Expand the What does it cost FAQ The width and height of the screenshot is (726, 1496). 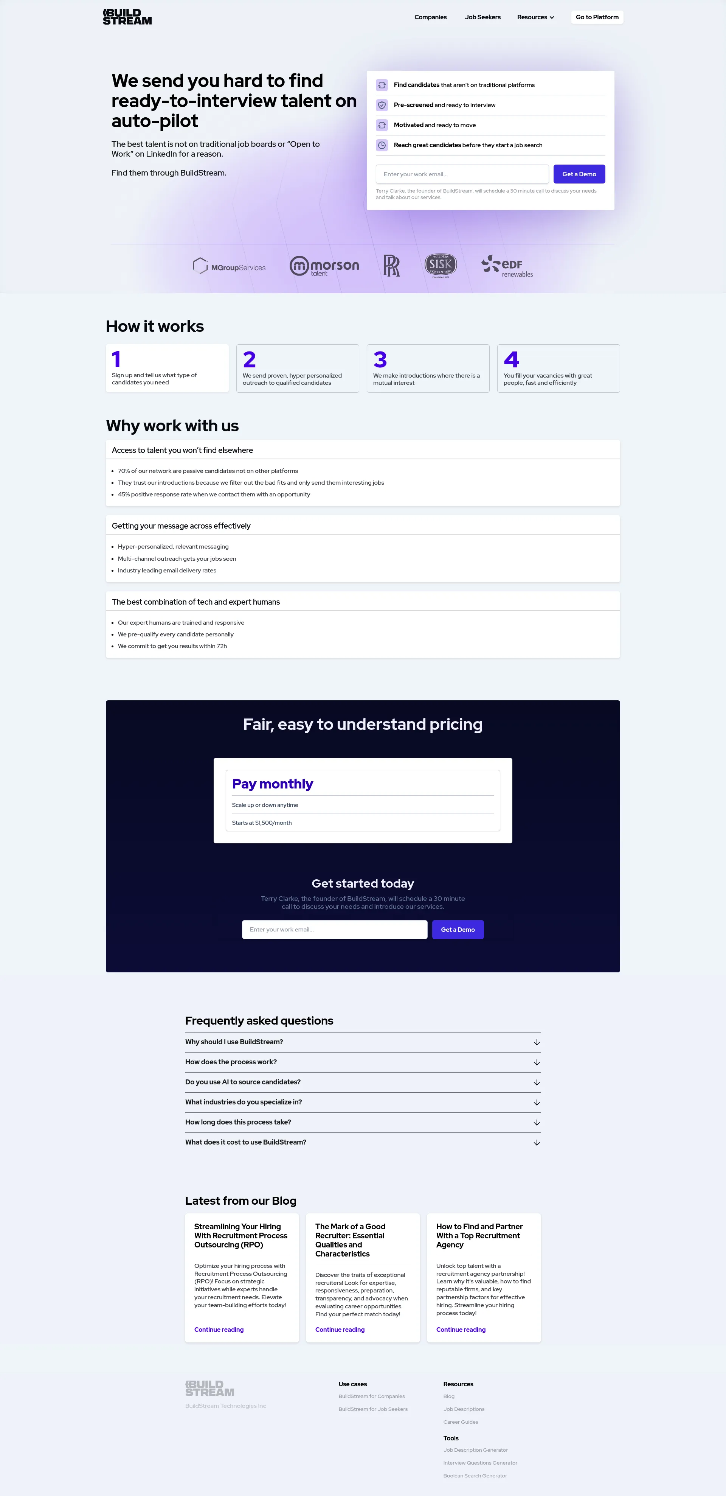coord(363,1141)
